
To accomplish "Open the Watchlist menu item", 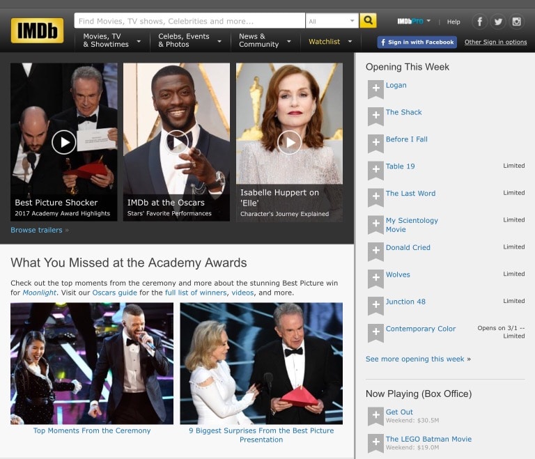I will tap(324, 42).
